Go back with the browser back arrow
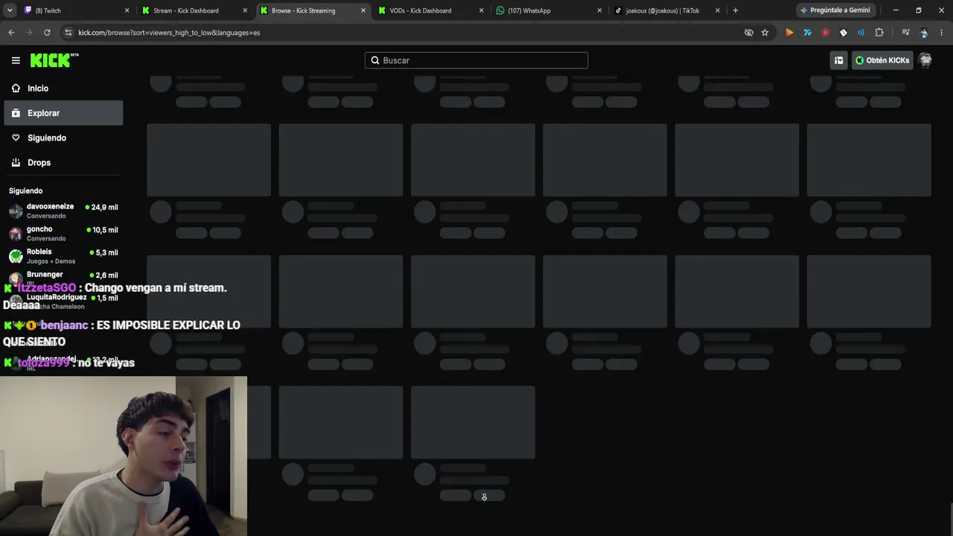The width and height of the screenshot is (953, 536). click(x=11, y=33)
